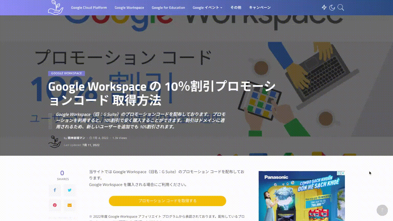
Task: Go to Google for Education menu
Action: (x=168, y=8)
